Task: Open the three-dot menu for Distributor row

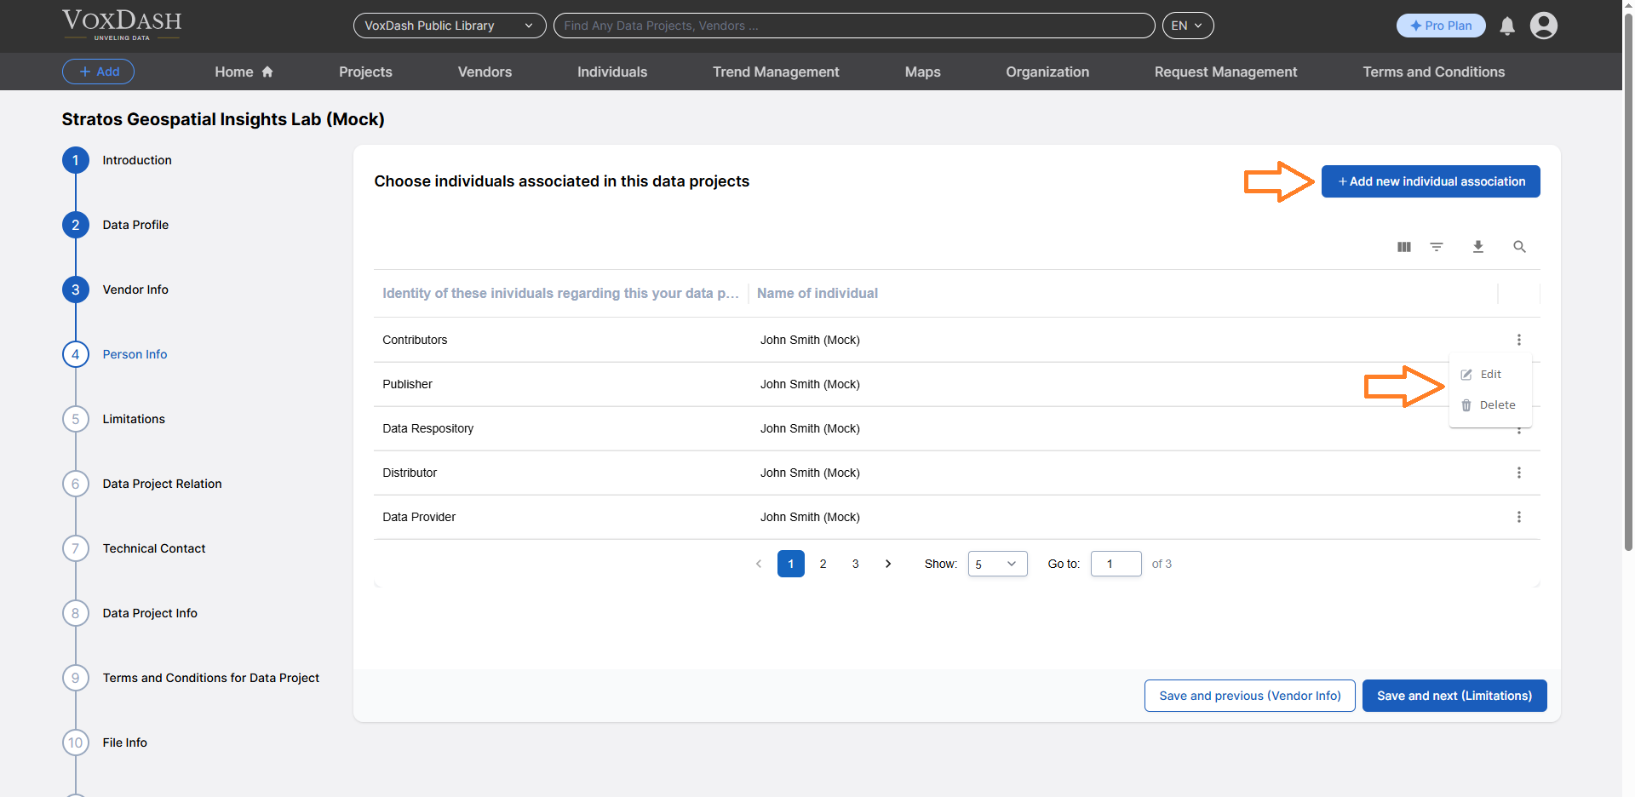Action: coord(1519,473)
